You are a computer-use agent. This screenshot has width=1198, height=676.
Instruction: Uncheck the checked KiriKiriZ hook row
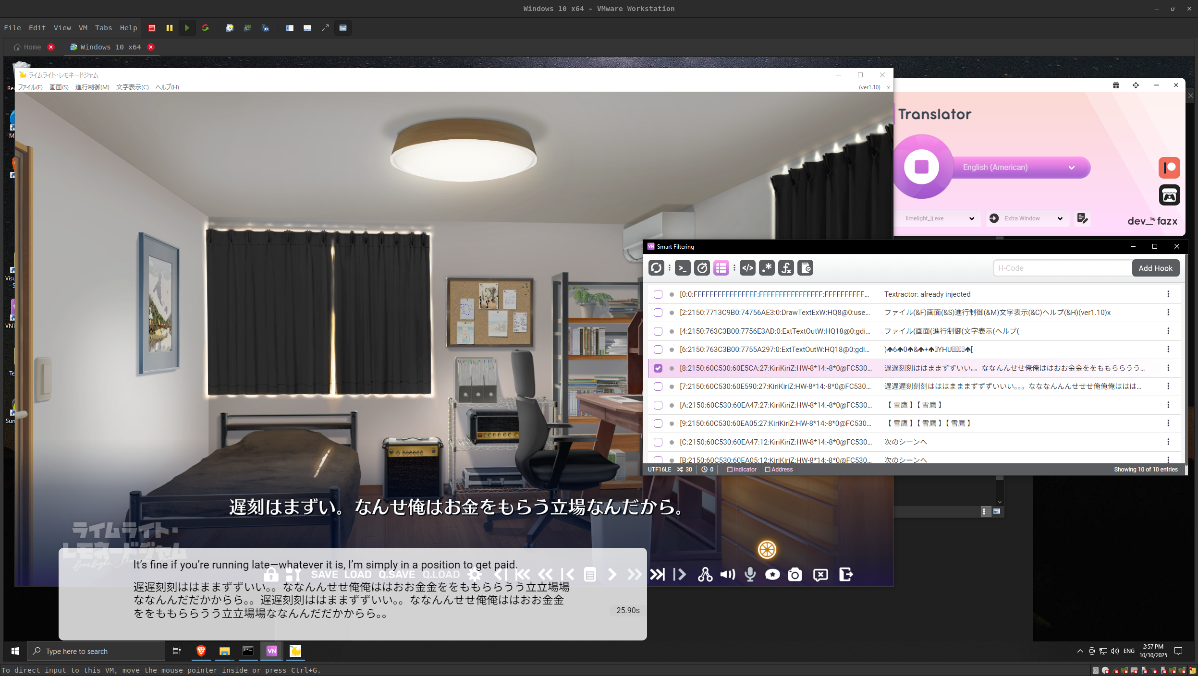(658, 368)
